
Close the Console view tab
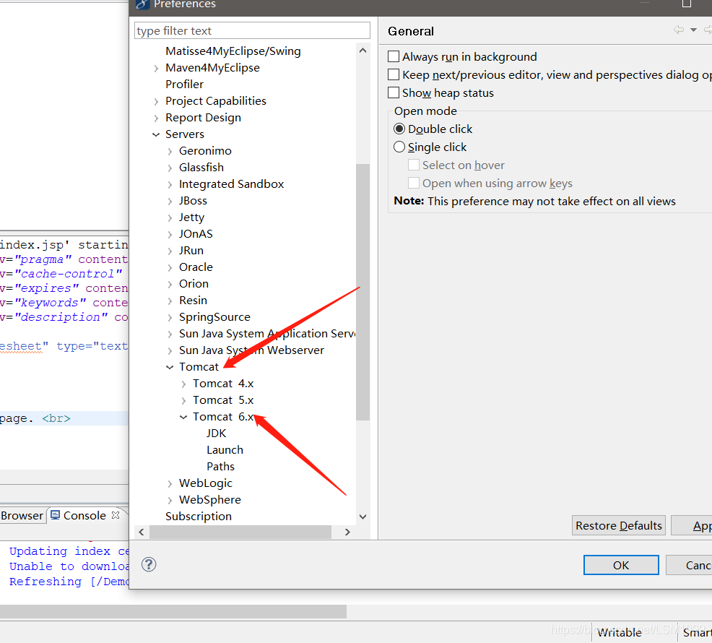116,515
